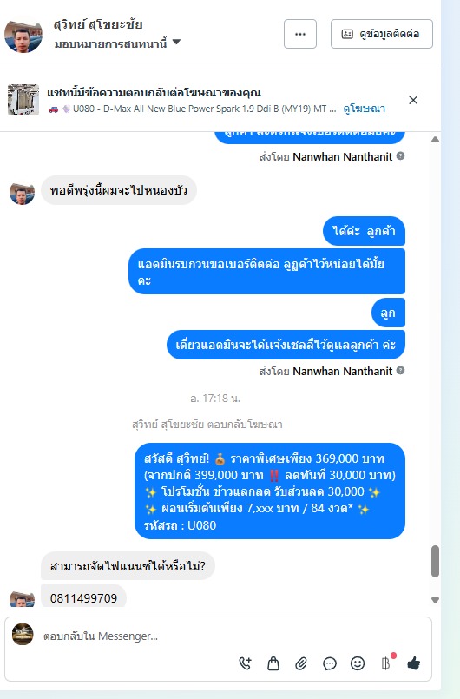Open the ดูโฆษณา link

coord(364,109)
